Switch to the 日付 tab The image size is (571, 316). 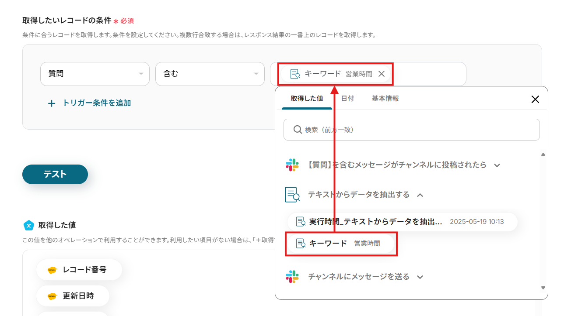click(347, 99)
